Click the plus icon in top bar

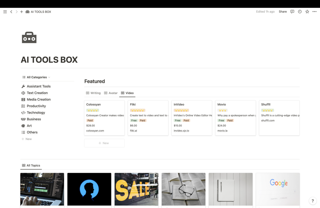tap(21, 12)
